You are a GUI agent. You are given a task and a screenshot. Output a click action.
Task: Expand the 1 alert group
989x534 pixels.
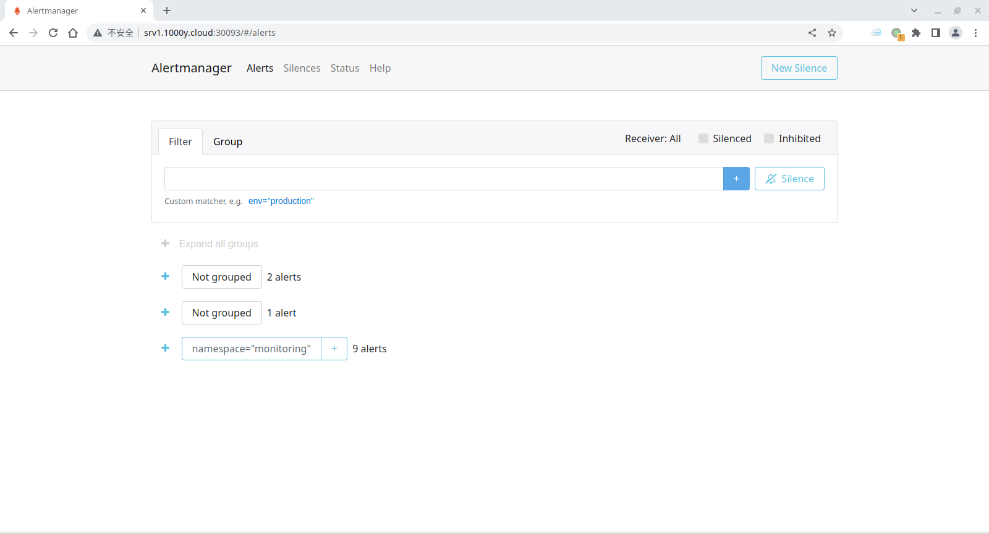tap(165, 312)
